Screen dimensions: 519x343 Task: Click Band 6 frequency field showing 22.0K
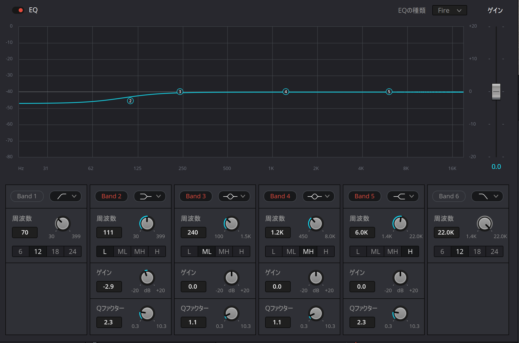coord(447,232)
